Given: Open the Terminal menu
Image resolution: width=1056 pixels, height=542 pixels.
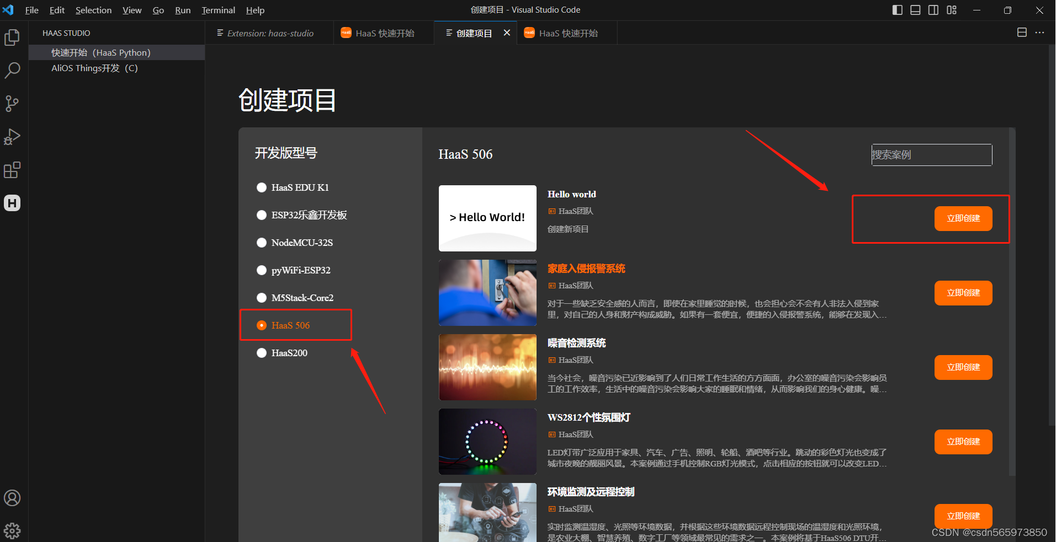Looking at the screenshot, I should [218, 10].
